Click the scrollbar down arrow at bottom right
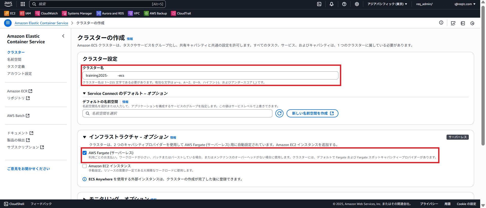The width and height of the screenshot is (486, 208). coord(483,205)
